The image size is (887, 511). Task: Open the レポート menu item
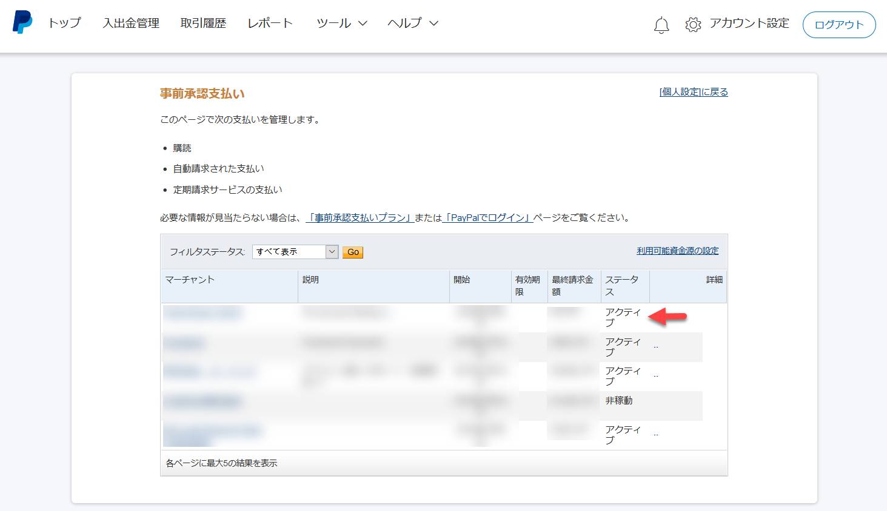pos(270,24)
